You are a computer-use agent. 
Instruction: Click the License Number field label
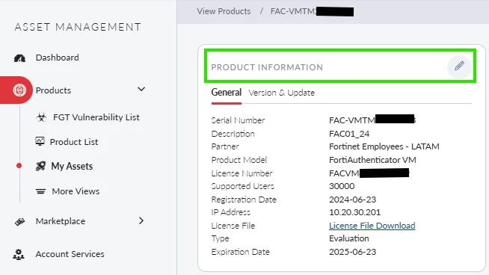click(x=242, y=173)
